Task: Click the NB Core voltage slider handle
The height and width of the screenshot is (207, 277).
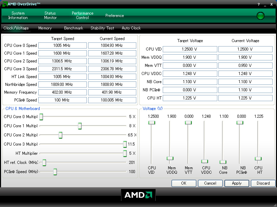Action: [x=223, y=162]
